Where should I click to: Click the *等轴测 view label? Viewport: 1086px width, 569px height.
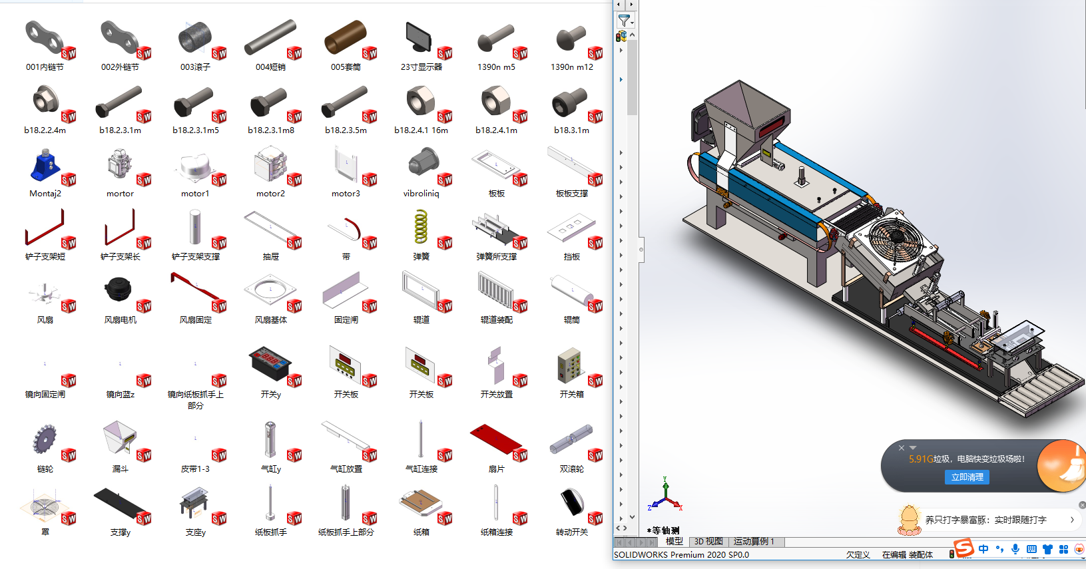click(x=663, y=530)
